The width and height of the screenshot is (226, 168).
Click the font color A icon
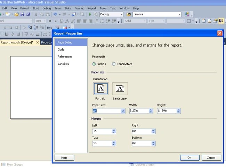pos(67,21)
